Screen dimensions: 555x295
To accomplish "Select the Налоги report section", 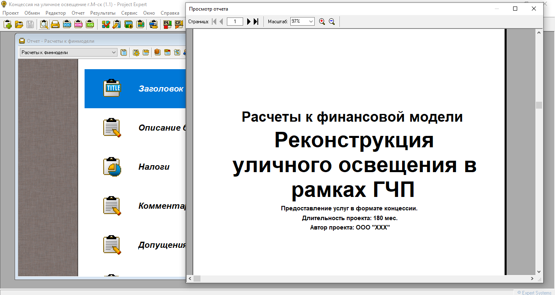I will 135,167.
